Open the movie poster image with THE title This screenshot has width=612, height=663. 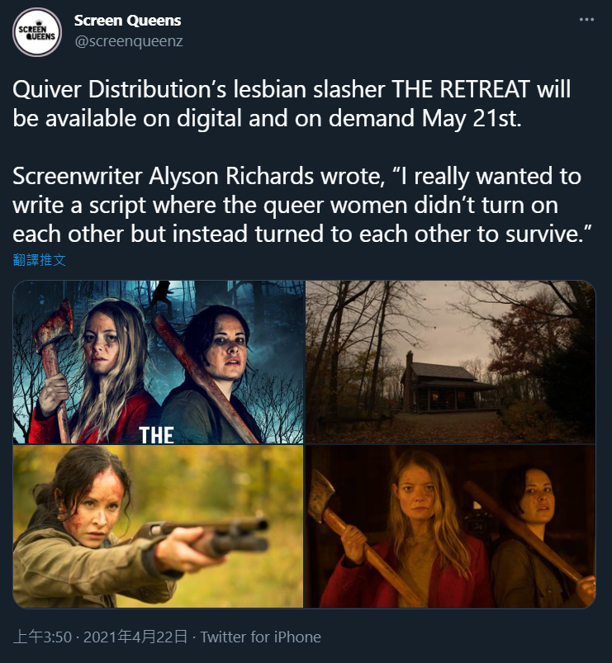[x=159, y=362]
